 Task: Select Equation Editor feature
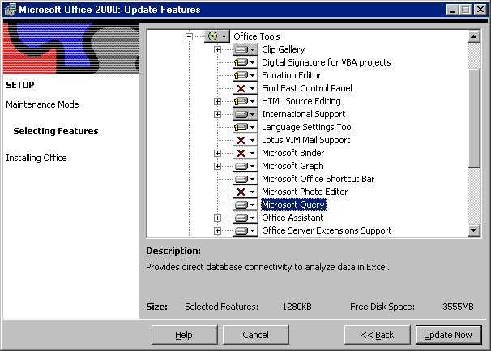[291, 75]
